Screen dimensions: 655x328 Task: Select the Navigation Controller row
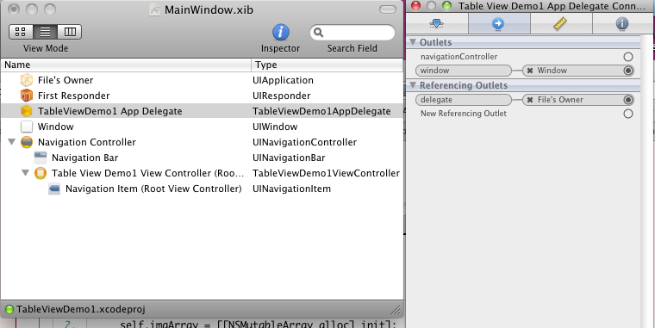click(202, 142)
